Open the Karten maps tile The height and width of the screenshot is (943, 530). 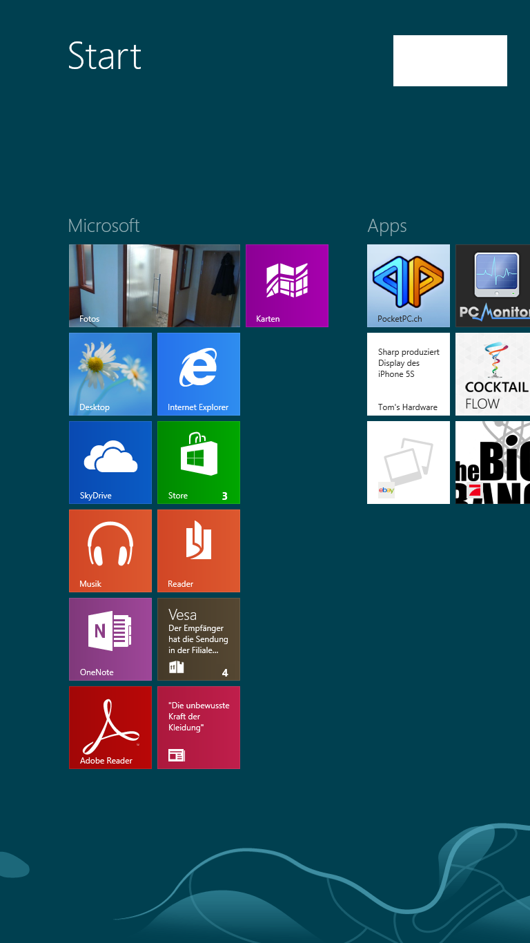(x=287, y=286)
